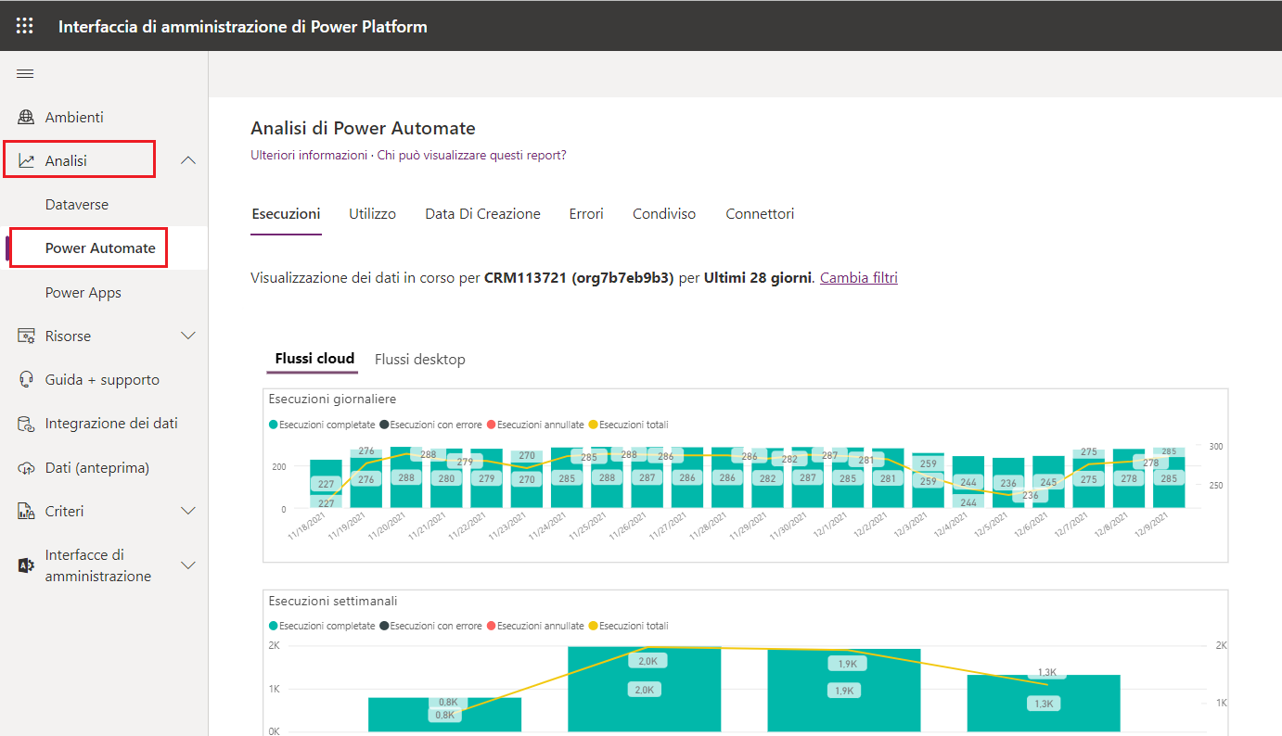Viewport: 1282px width, 736px height.
Task: Collapse navigation with the hamburger icon
Action: click(25, 74)
